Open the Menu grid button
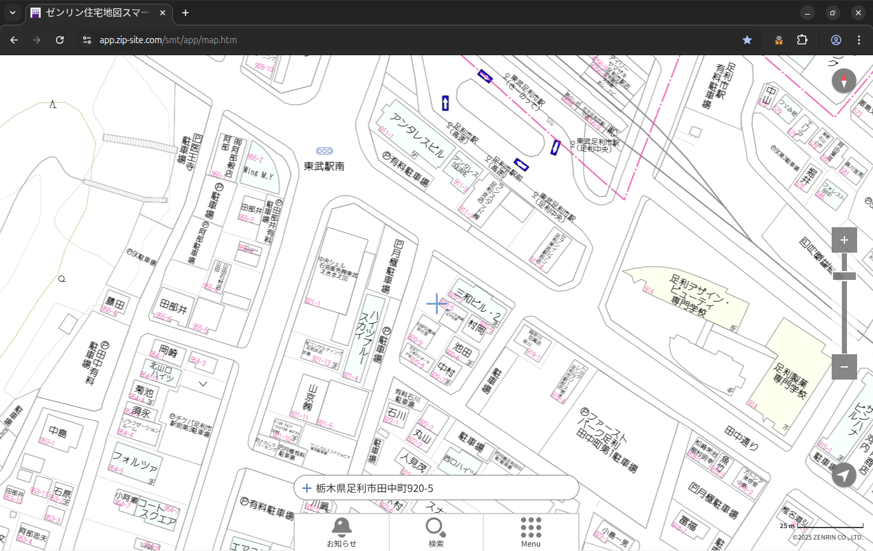Viewport: 873px width, 551px height. (531, 531)
